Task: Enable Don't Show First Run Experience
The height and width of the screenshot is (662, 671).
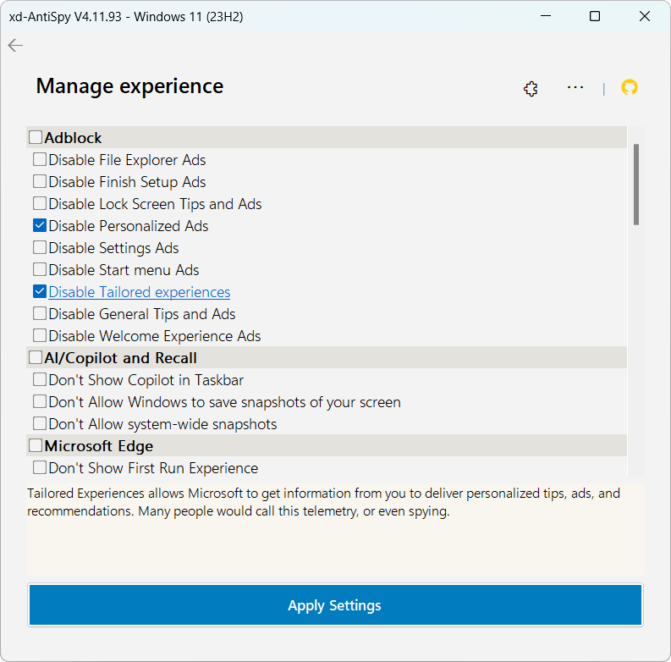Action: 40,468
